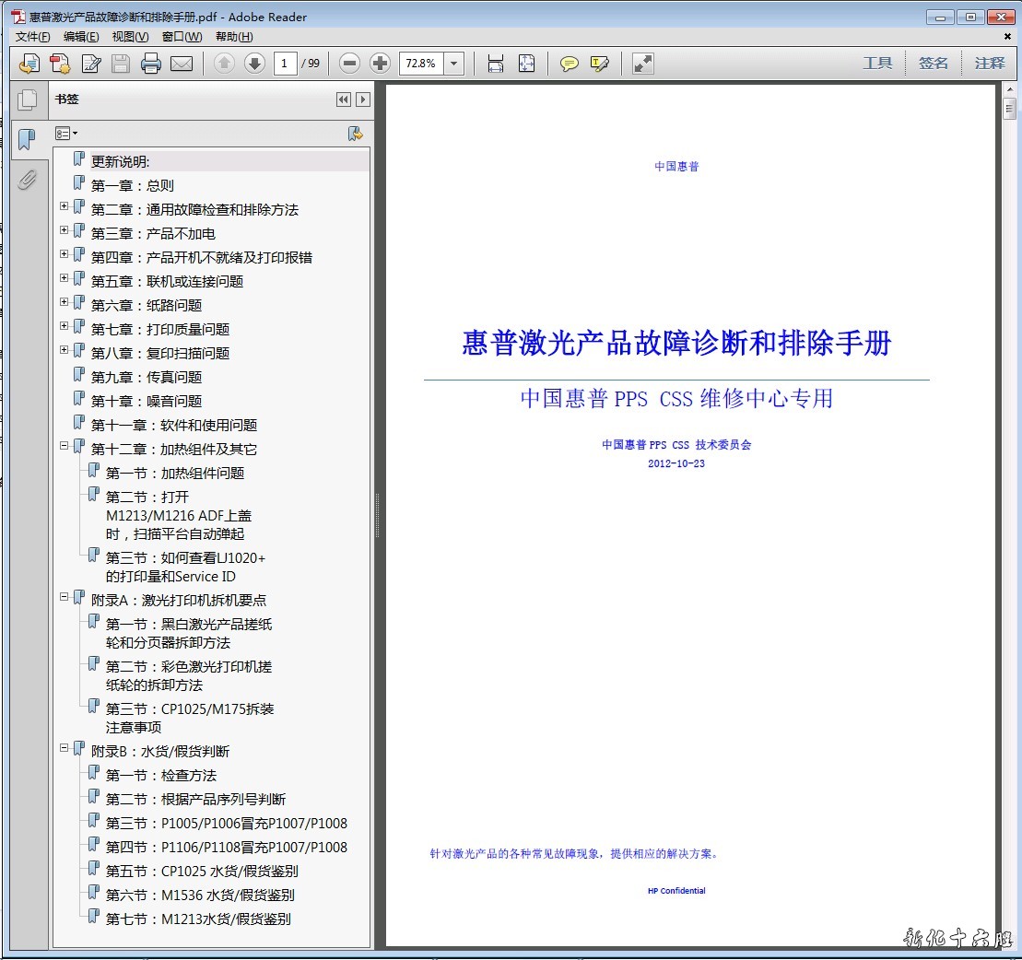Viewport: 1022px width, 960px height.
Task: Show the page thumbnails panel
Action: pos(28,100)
